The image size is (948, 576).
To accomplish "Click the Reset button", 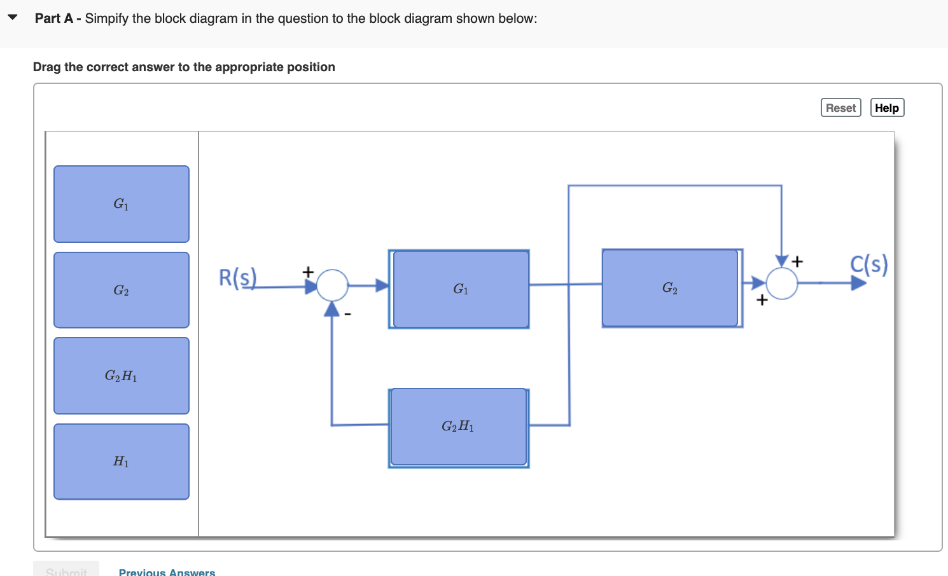I will (840, 107).
